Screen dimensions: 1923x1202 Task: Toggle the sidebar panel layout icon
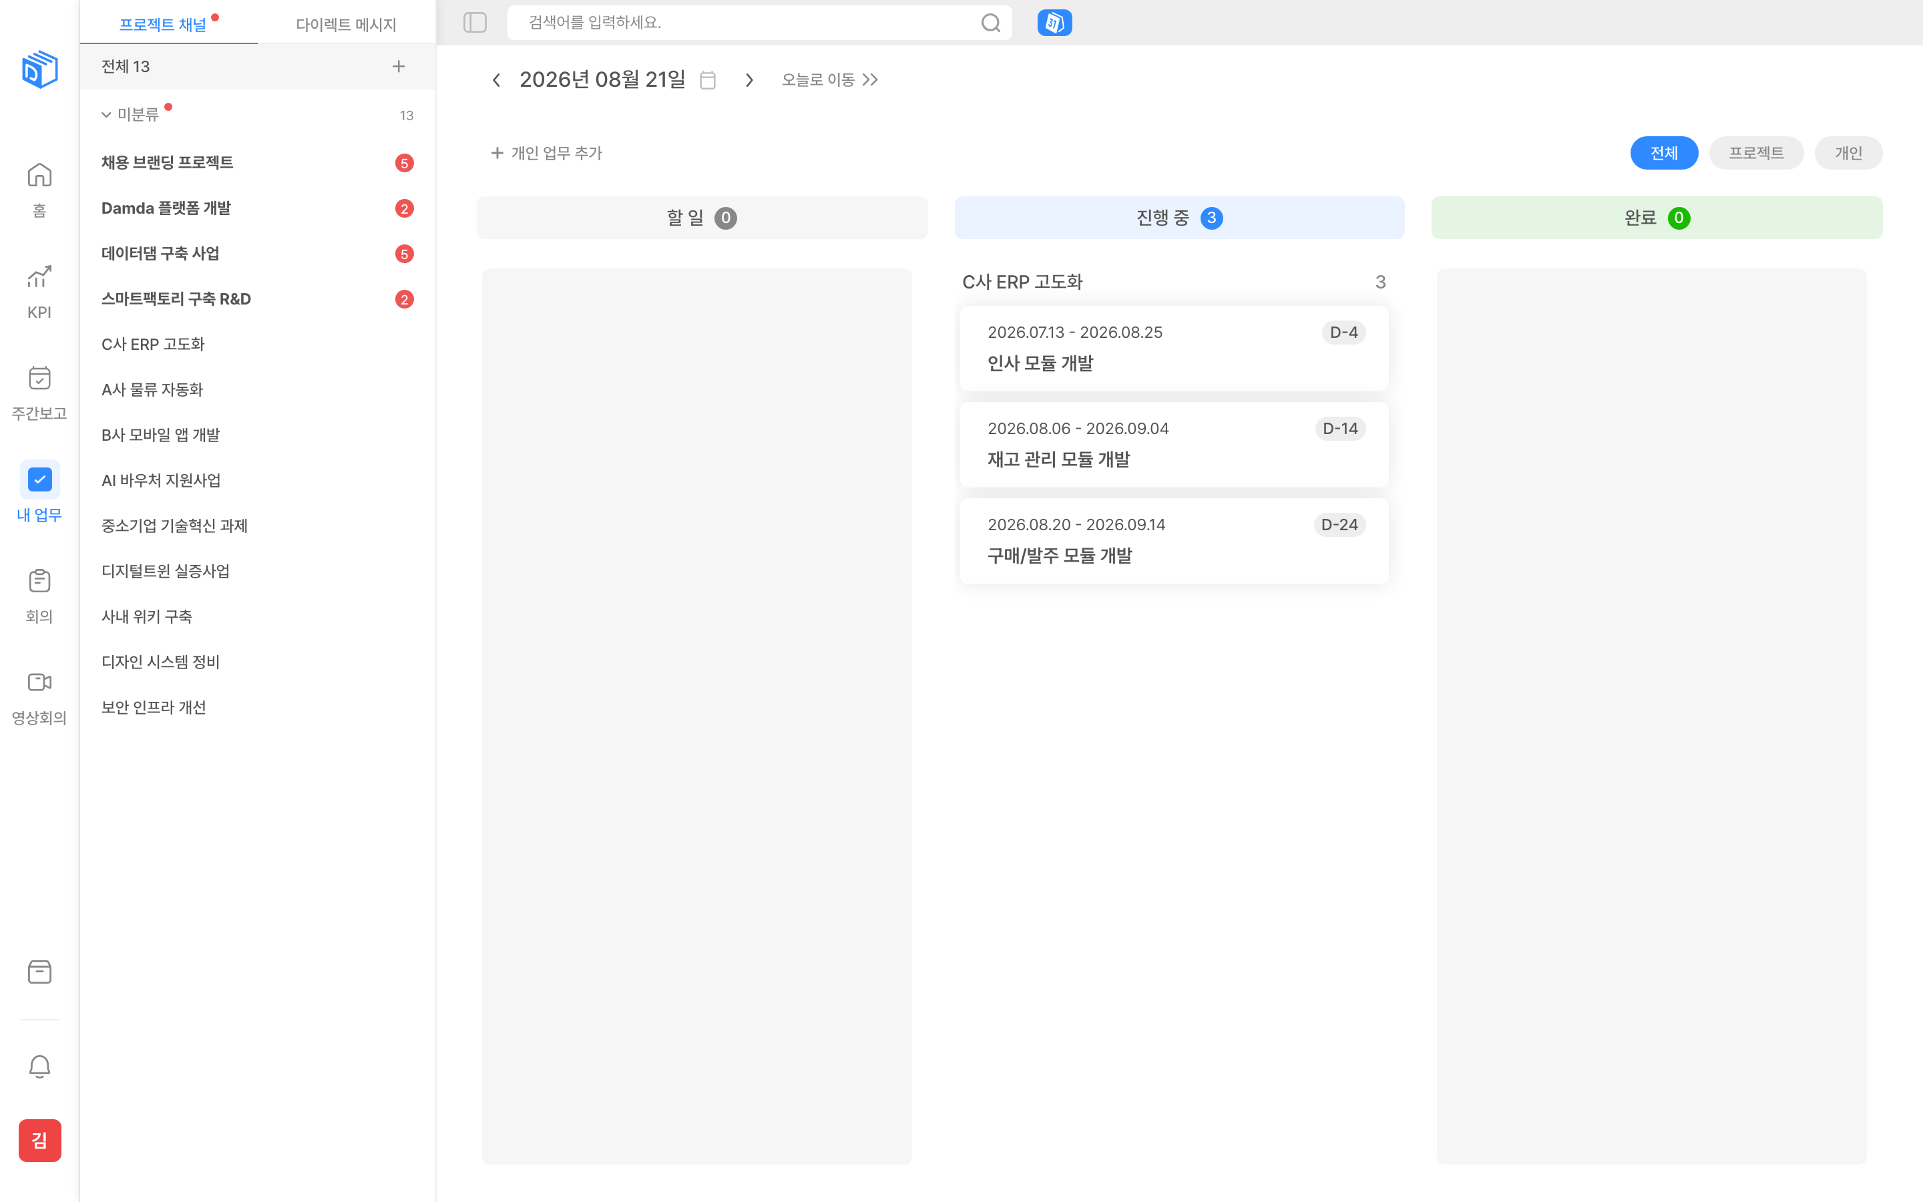point(475,22)
